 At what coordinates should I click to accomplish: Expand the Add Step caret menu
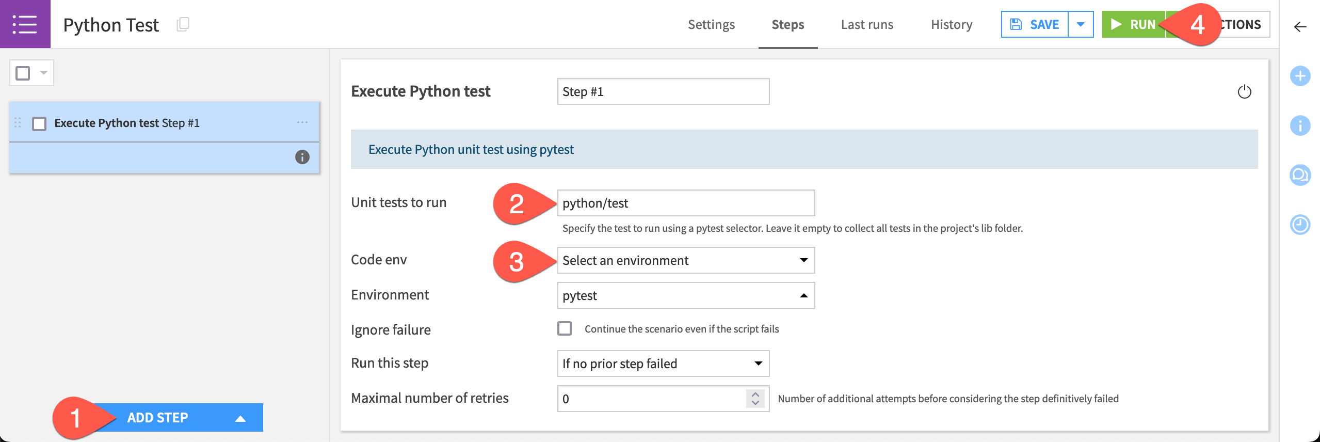[x=240, y=418]
